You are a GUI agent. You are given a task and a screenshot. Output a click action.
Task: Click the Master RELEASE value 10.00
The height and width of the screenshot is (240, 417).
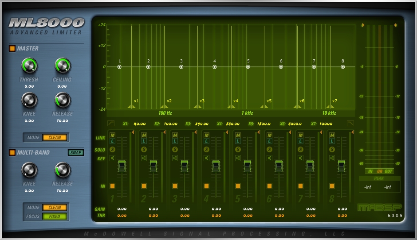pyautogui.click(x=63, y=121)
